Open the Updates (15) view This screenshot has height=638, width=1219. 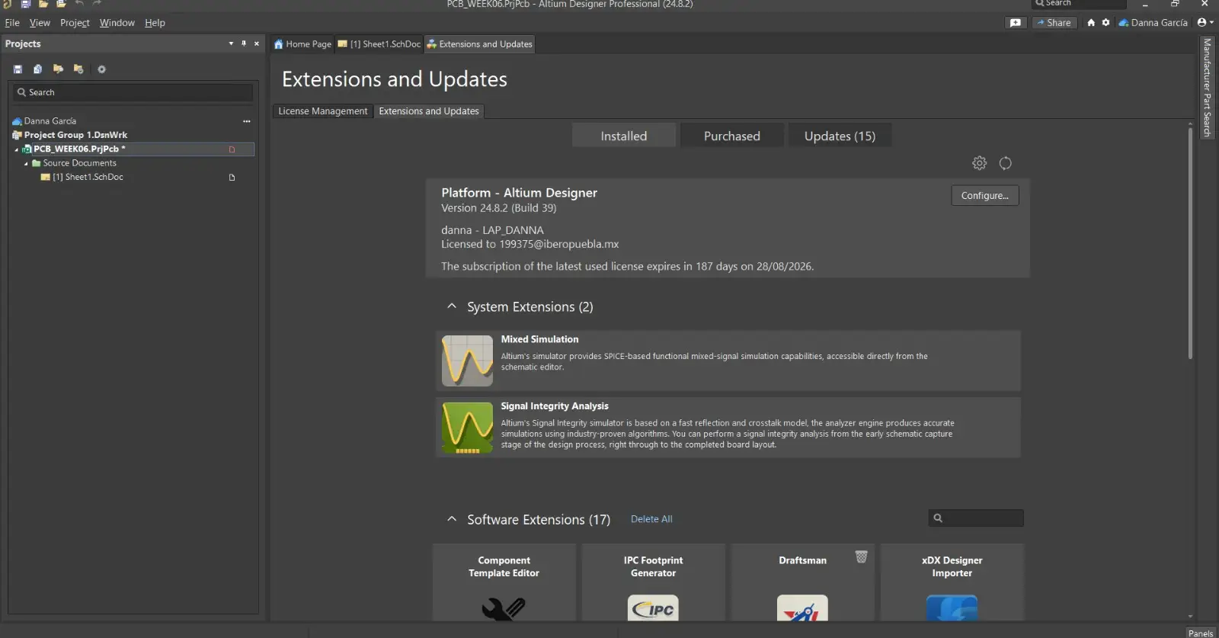[x=840, y=136]
